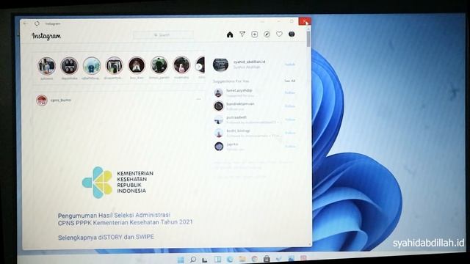Open Windows Start button on taskbar
470x264 pixels.
[x=181, y=260]
